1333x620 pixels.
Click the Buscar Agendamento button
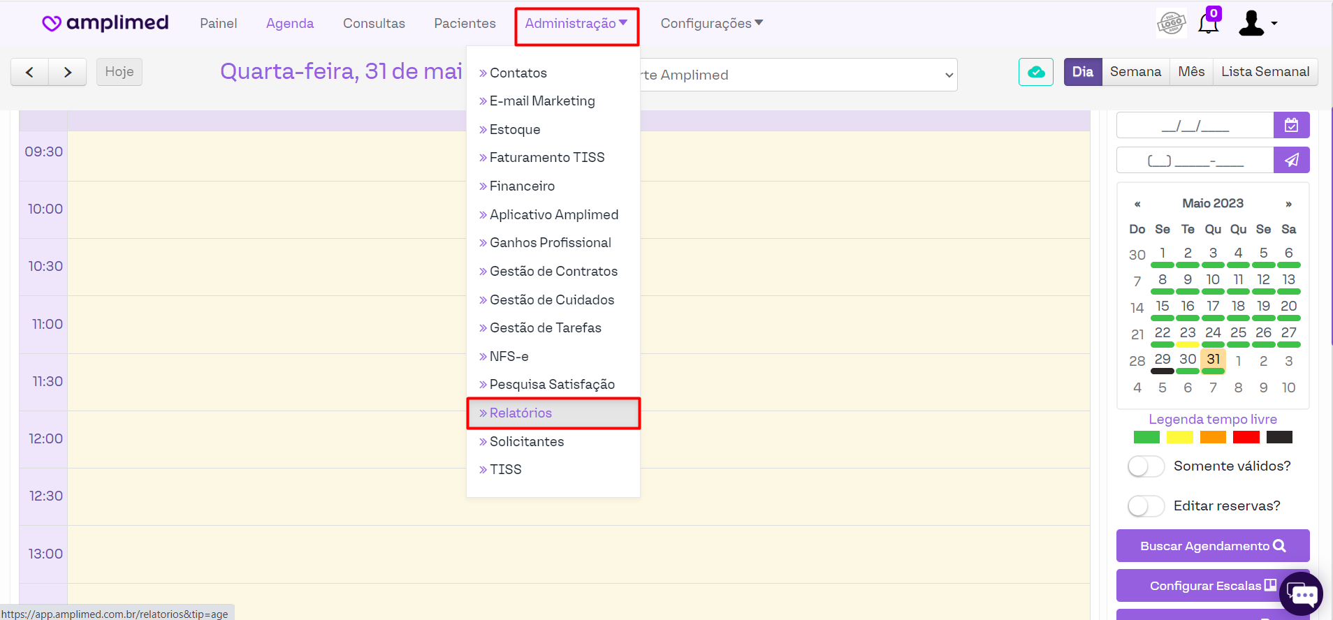coord(1212,546)
